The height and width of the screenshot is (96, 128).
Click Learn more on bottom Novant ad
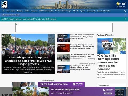108,94
